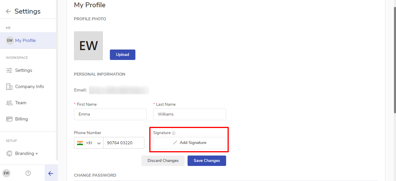Collapse sidebar with blue arrow button
Screen dimensions: 396x181
pyautogui.click(x=51, y=173)
